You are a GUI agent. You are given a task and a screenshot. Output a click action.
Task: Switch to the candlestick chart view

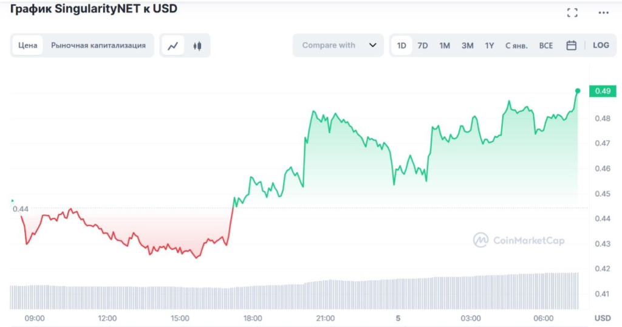click(197, 46)
